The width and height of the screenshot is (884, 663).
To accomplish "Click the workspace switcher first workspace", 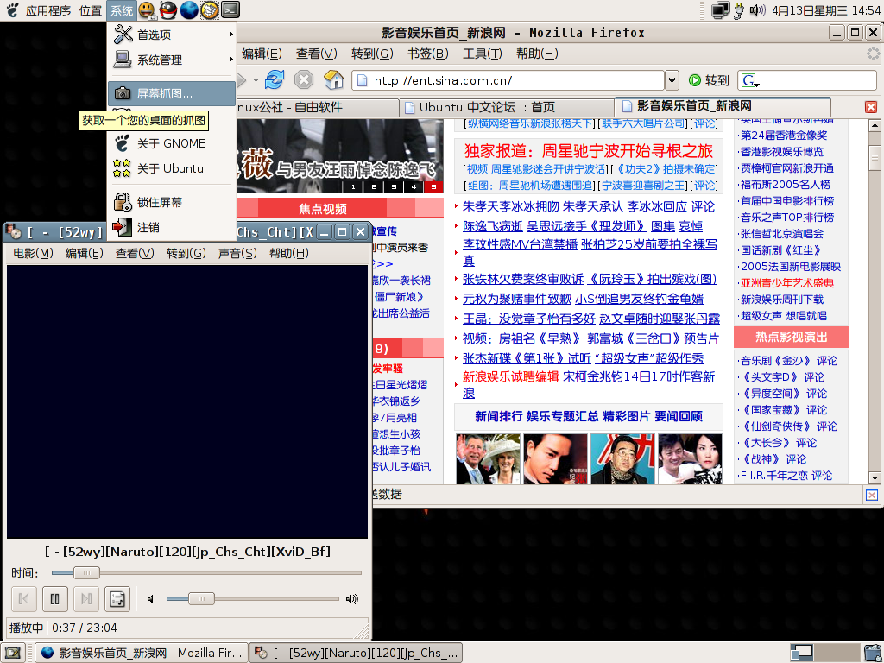I will (x=801, y=653).
